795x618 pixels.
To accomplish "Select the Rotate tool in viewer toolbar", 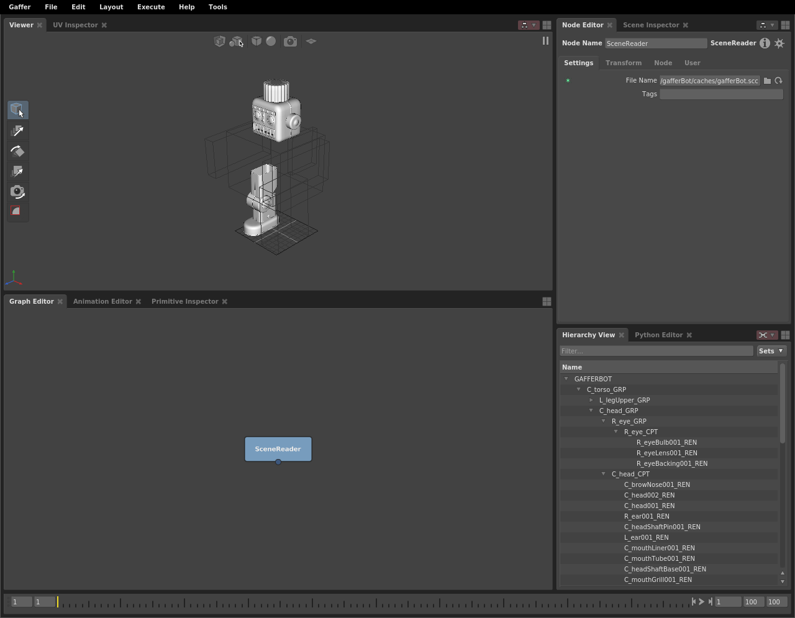I will (17, 152).
